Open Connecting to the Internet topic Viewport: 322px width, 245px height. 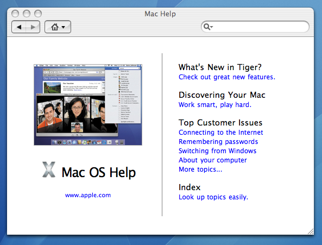(221, 133)
